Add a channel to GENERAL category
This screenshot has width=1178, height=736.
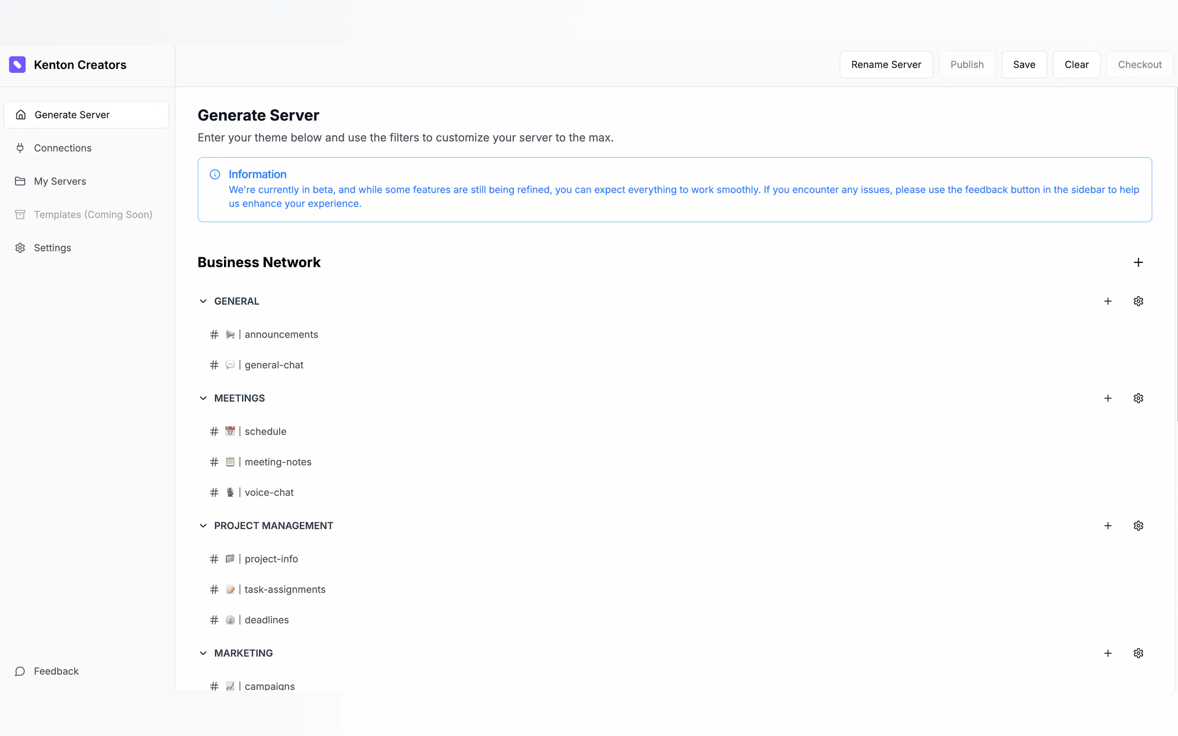(x=1108, y=301)
